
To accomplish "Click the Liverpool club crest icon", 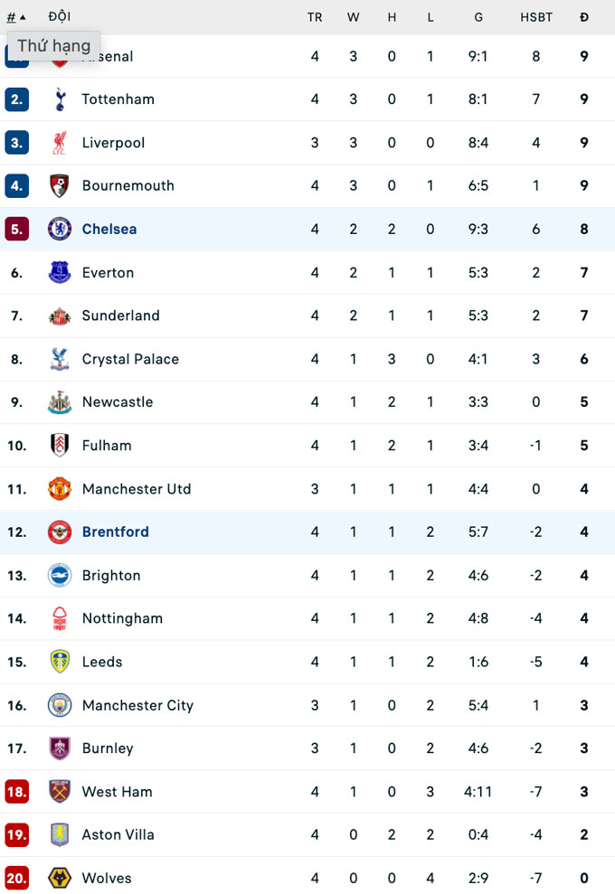I will click(x=60, y=143).
